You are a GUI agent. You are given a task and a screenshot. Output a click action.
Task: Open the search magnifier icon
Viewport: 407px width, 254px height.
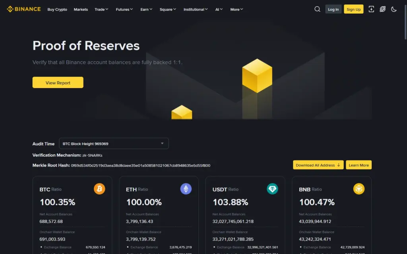point(317,9)
